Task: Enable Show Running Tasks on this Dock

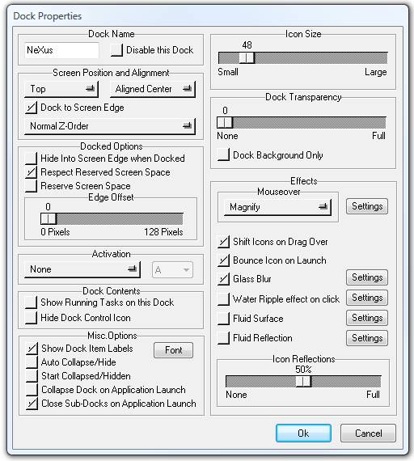Action: [32, 302]
